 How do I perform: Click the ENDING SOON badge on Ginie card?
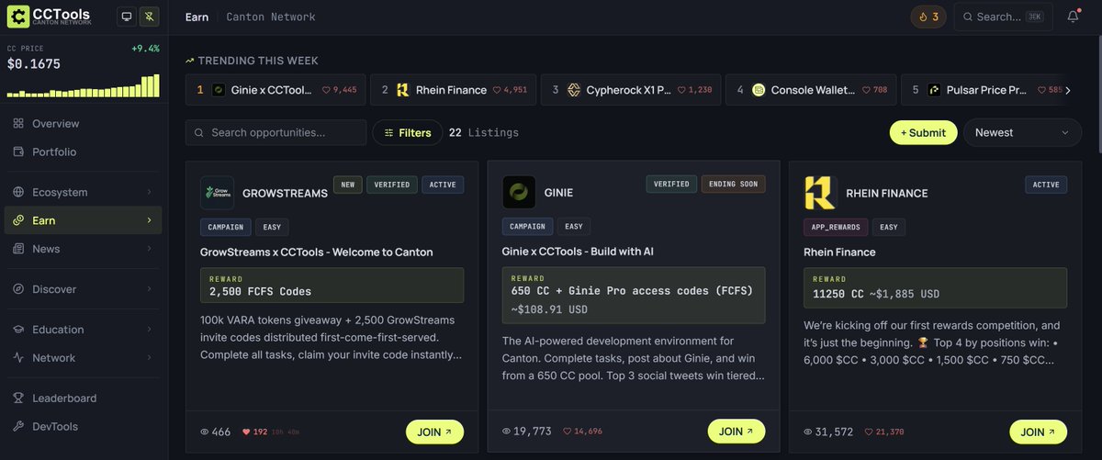click(x=733, y=184)
